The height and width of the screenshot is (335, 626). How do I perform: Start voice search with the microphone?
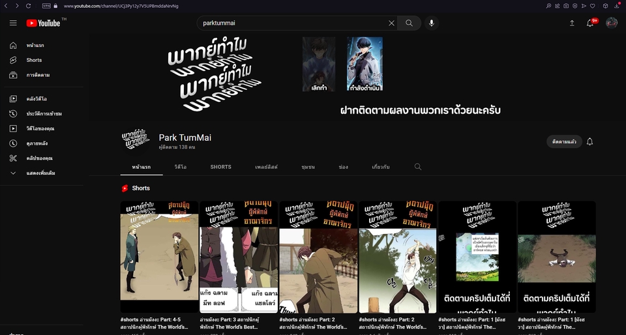pos(432,23)
